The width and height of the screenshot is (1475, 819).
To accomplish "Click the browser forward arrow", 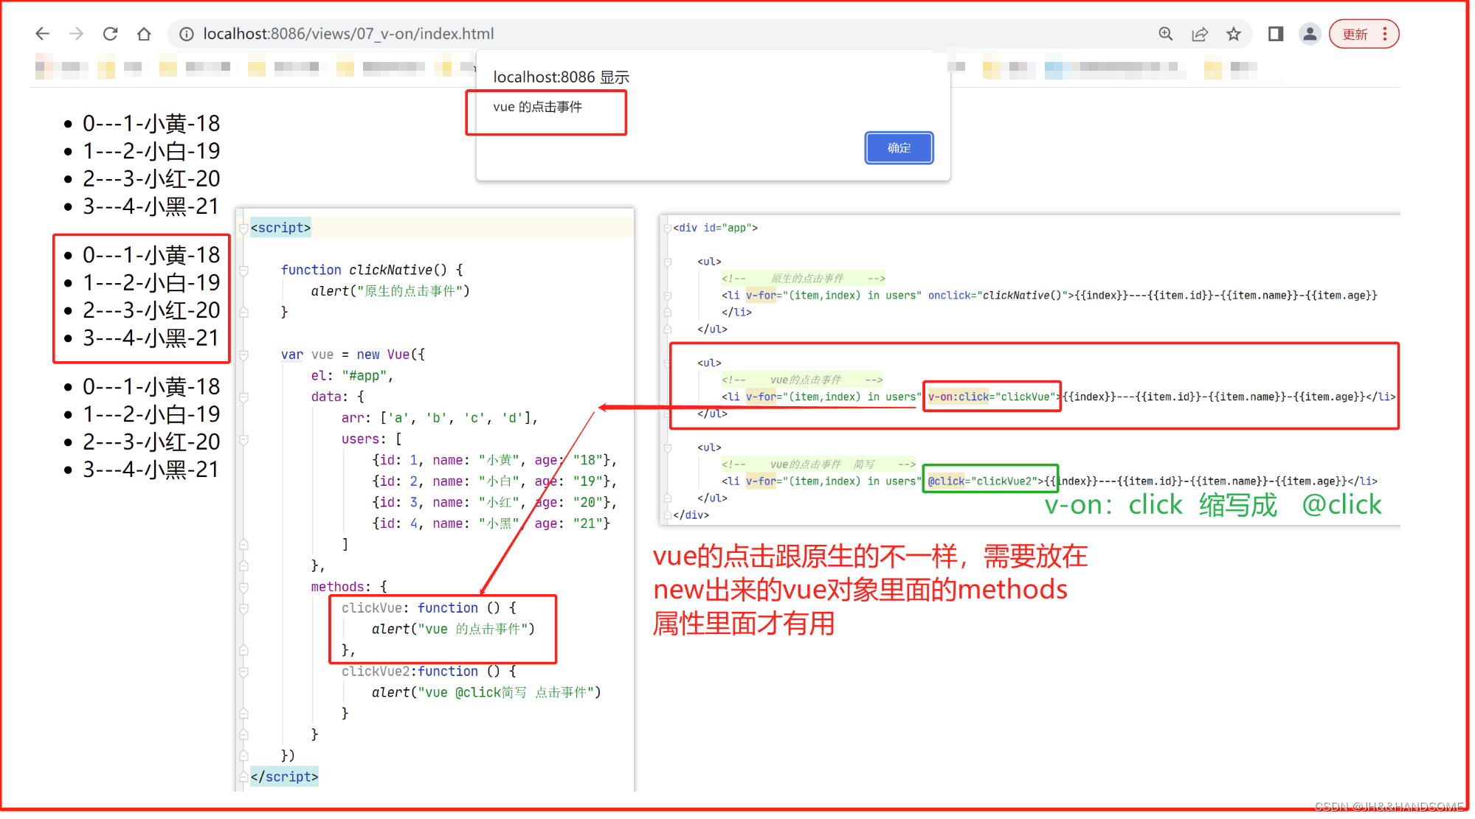I will pyautogui.click(x=76, y=34).
